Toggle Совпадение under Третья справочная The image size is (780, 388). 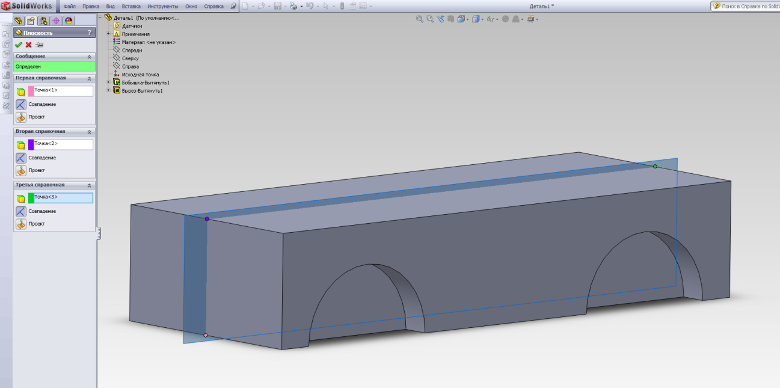pyautogui.click(x=21, y=211)
